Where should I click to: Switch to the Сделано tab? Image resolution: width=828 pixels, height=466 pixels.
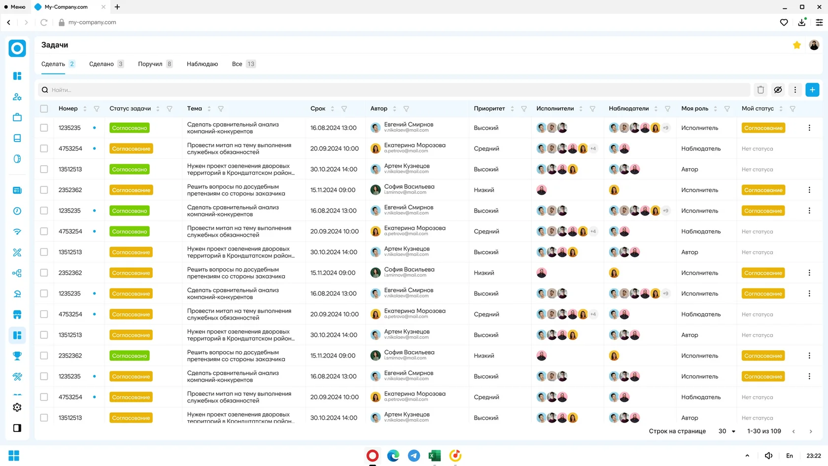pos(106,64)
